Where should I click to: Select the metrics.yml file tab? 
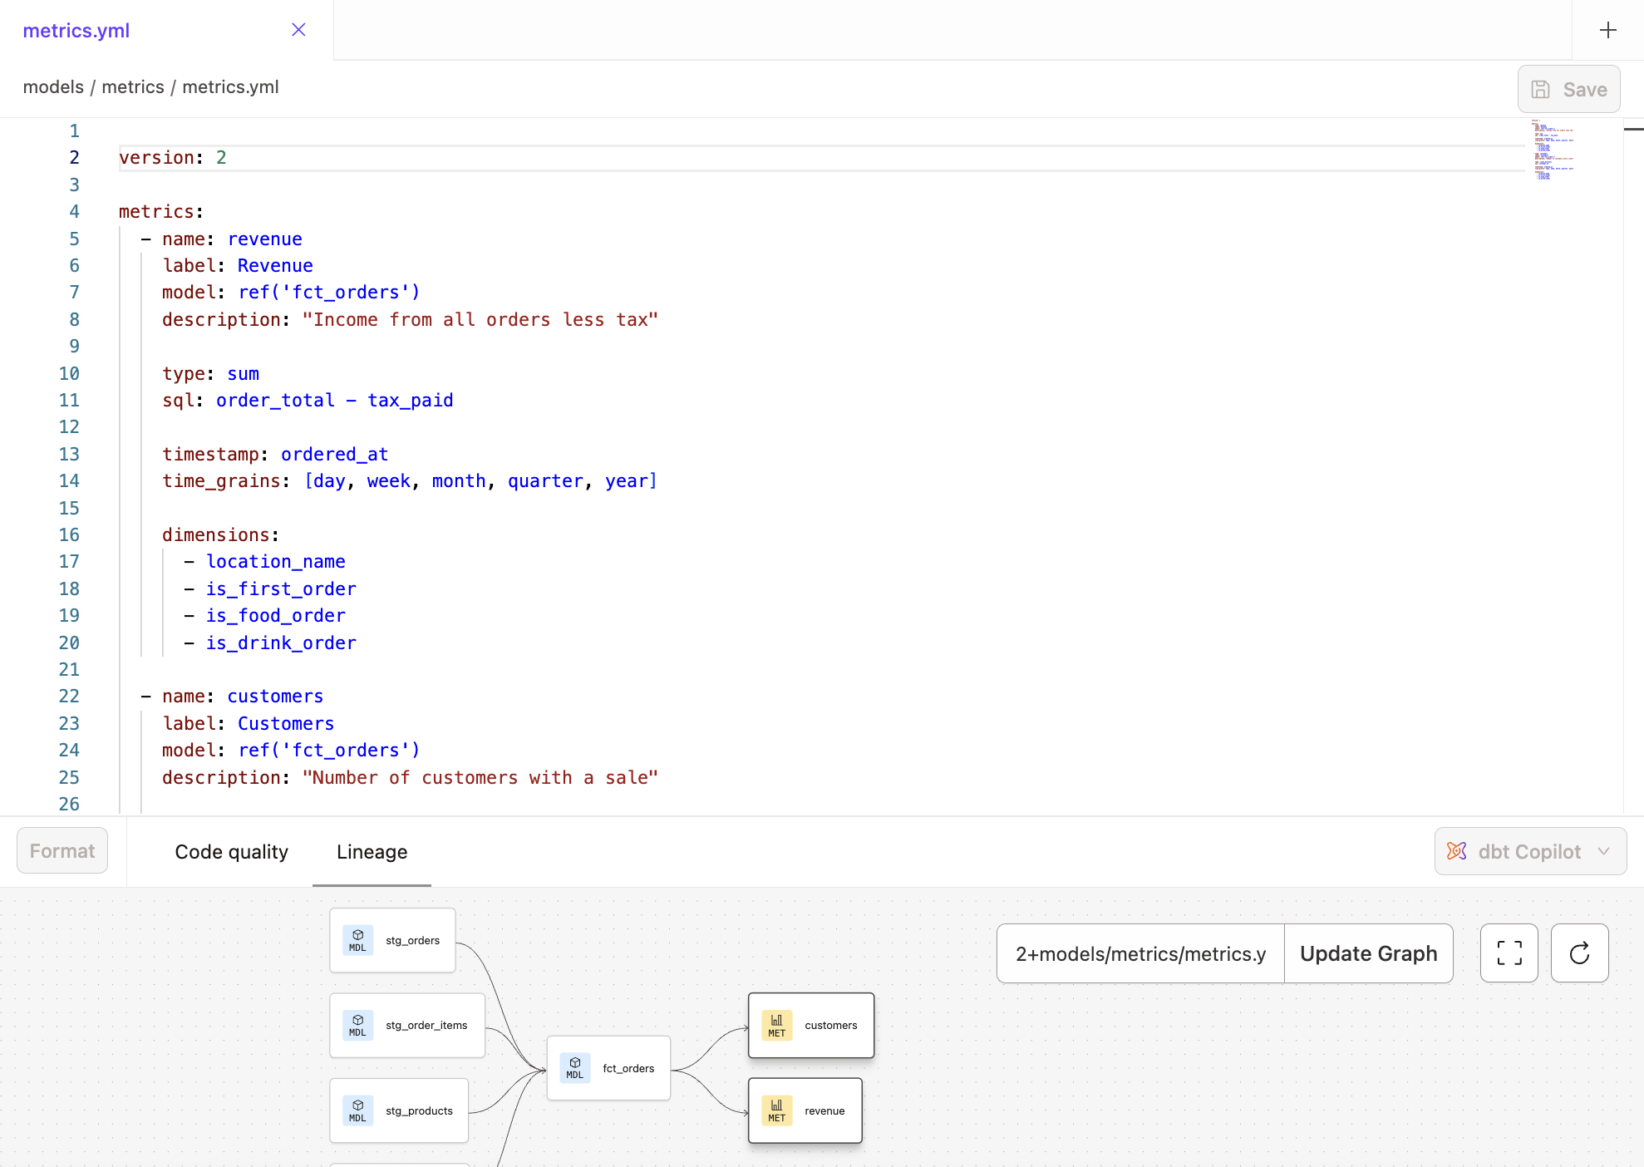pos(76,30)
